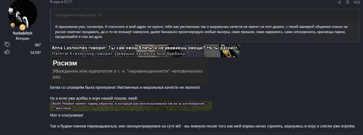This screenshot has height=135, width=363.
Task: Click the Ветеран user title
Action: tap(23, 38)
